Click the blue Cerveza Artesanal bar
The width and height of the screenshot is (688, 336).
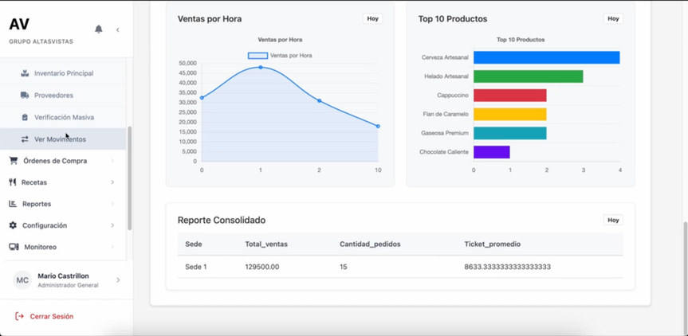pos(547,57)
